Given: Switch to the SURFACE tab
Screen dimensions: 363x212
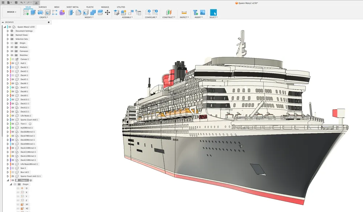Looking at the screenshot, I should [x=42, y=7].
